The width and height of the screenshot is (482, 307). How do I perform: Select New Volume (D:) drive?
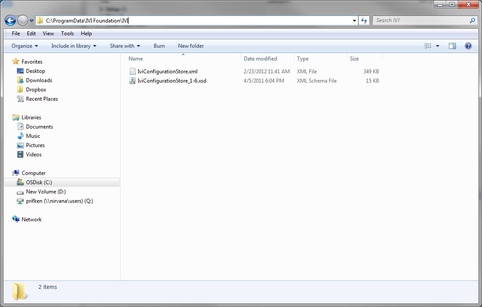(x=46, y=192)
